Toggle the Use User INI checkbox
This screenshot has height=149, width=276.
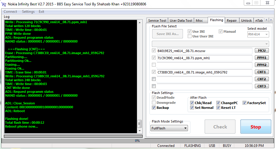tap(189, 36)
